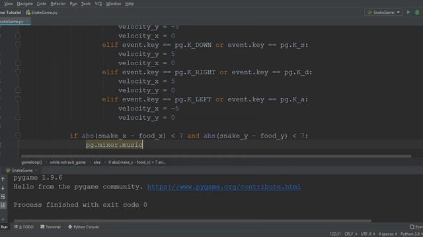423x237 pixels.
Task: Toggle soft-wrap in Run console
Action: (3, 197)
